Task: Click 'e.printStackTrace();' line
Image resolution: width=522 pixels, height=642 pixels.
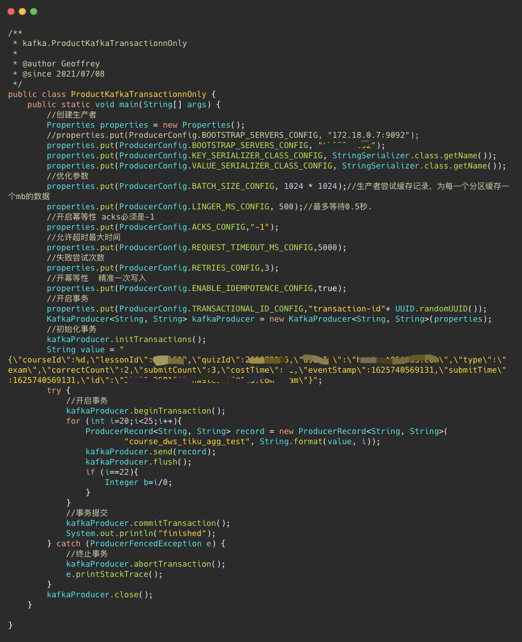Action: pyautogui.click(x=114, y=574)
